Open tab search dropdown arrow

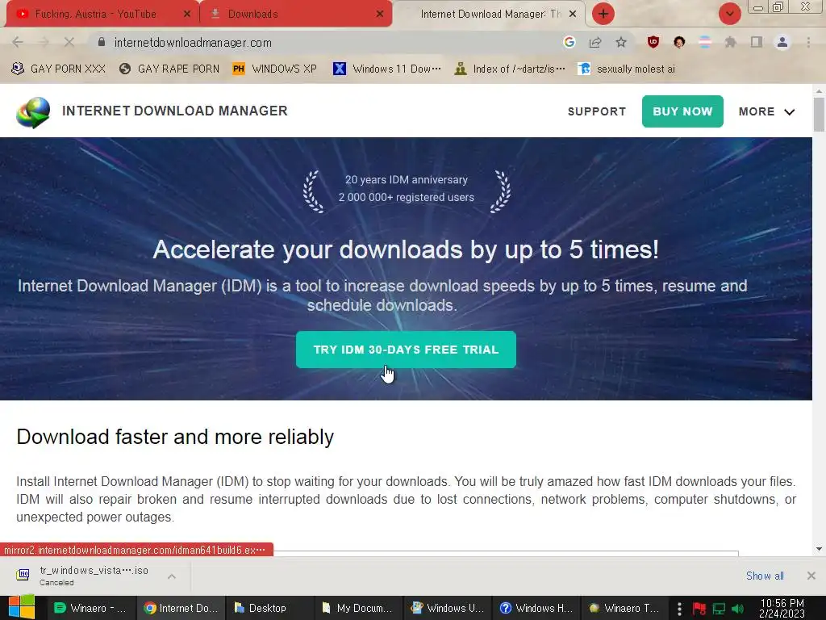[x=729, y=14]
